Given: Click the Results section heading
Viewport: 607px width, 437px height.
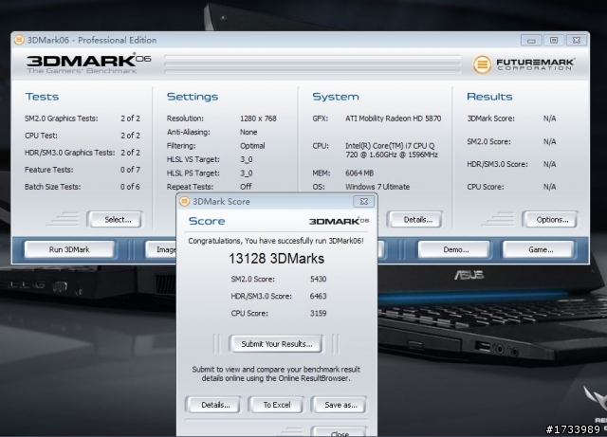Looking at the screenshot, I should click(x=489, y=97).
